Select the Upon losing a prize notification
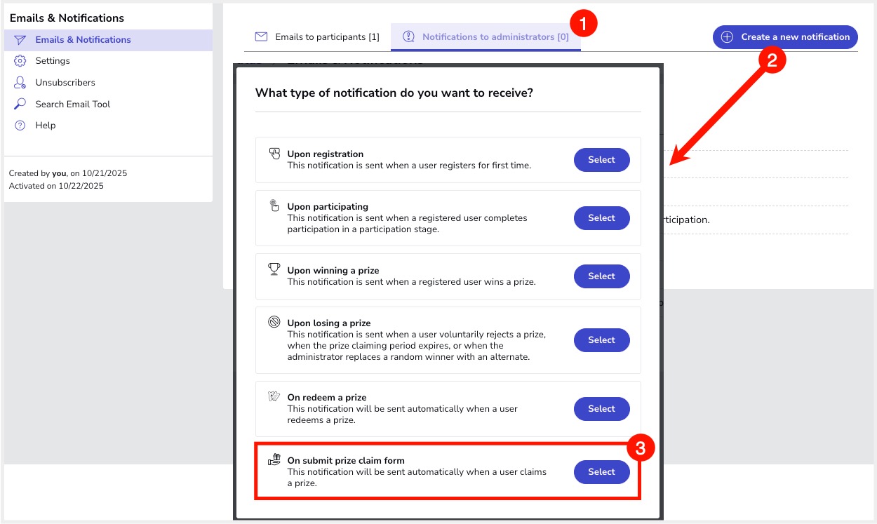Image resolution: width=877 pixels, height=524 pixels. pyautogui.click(x=601, y=340)
